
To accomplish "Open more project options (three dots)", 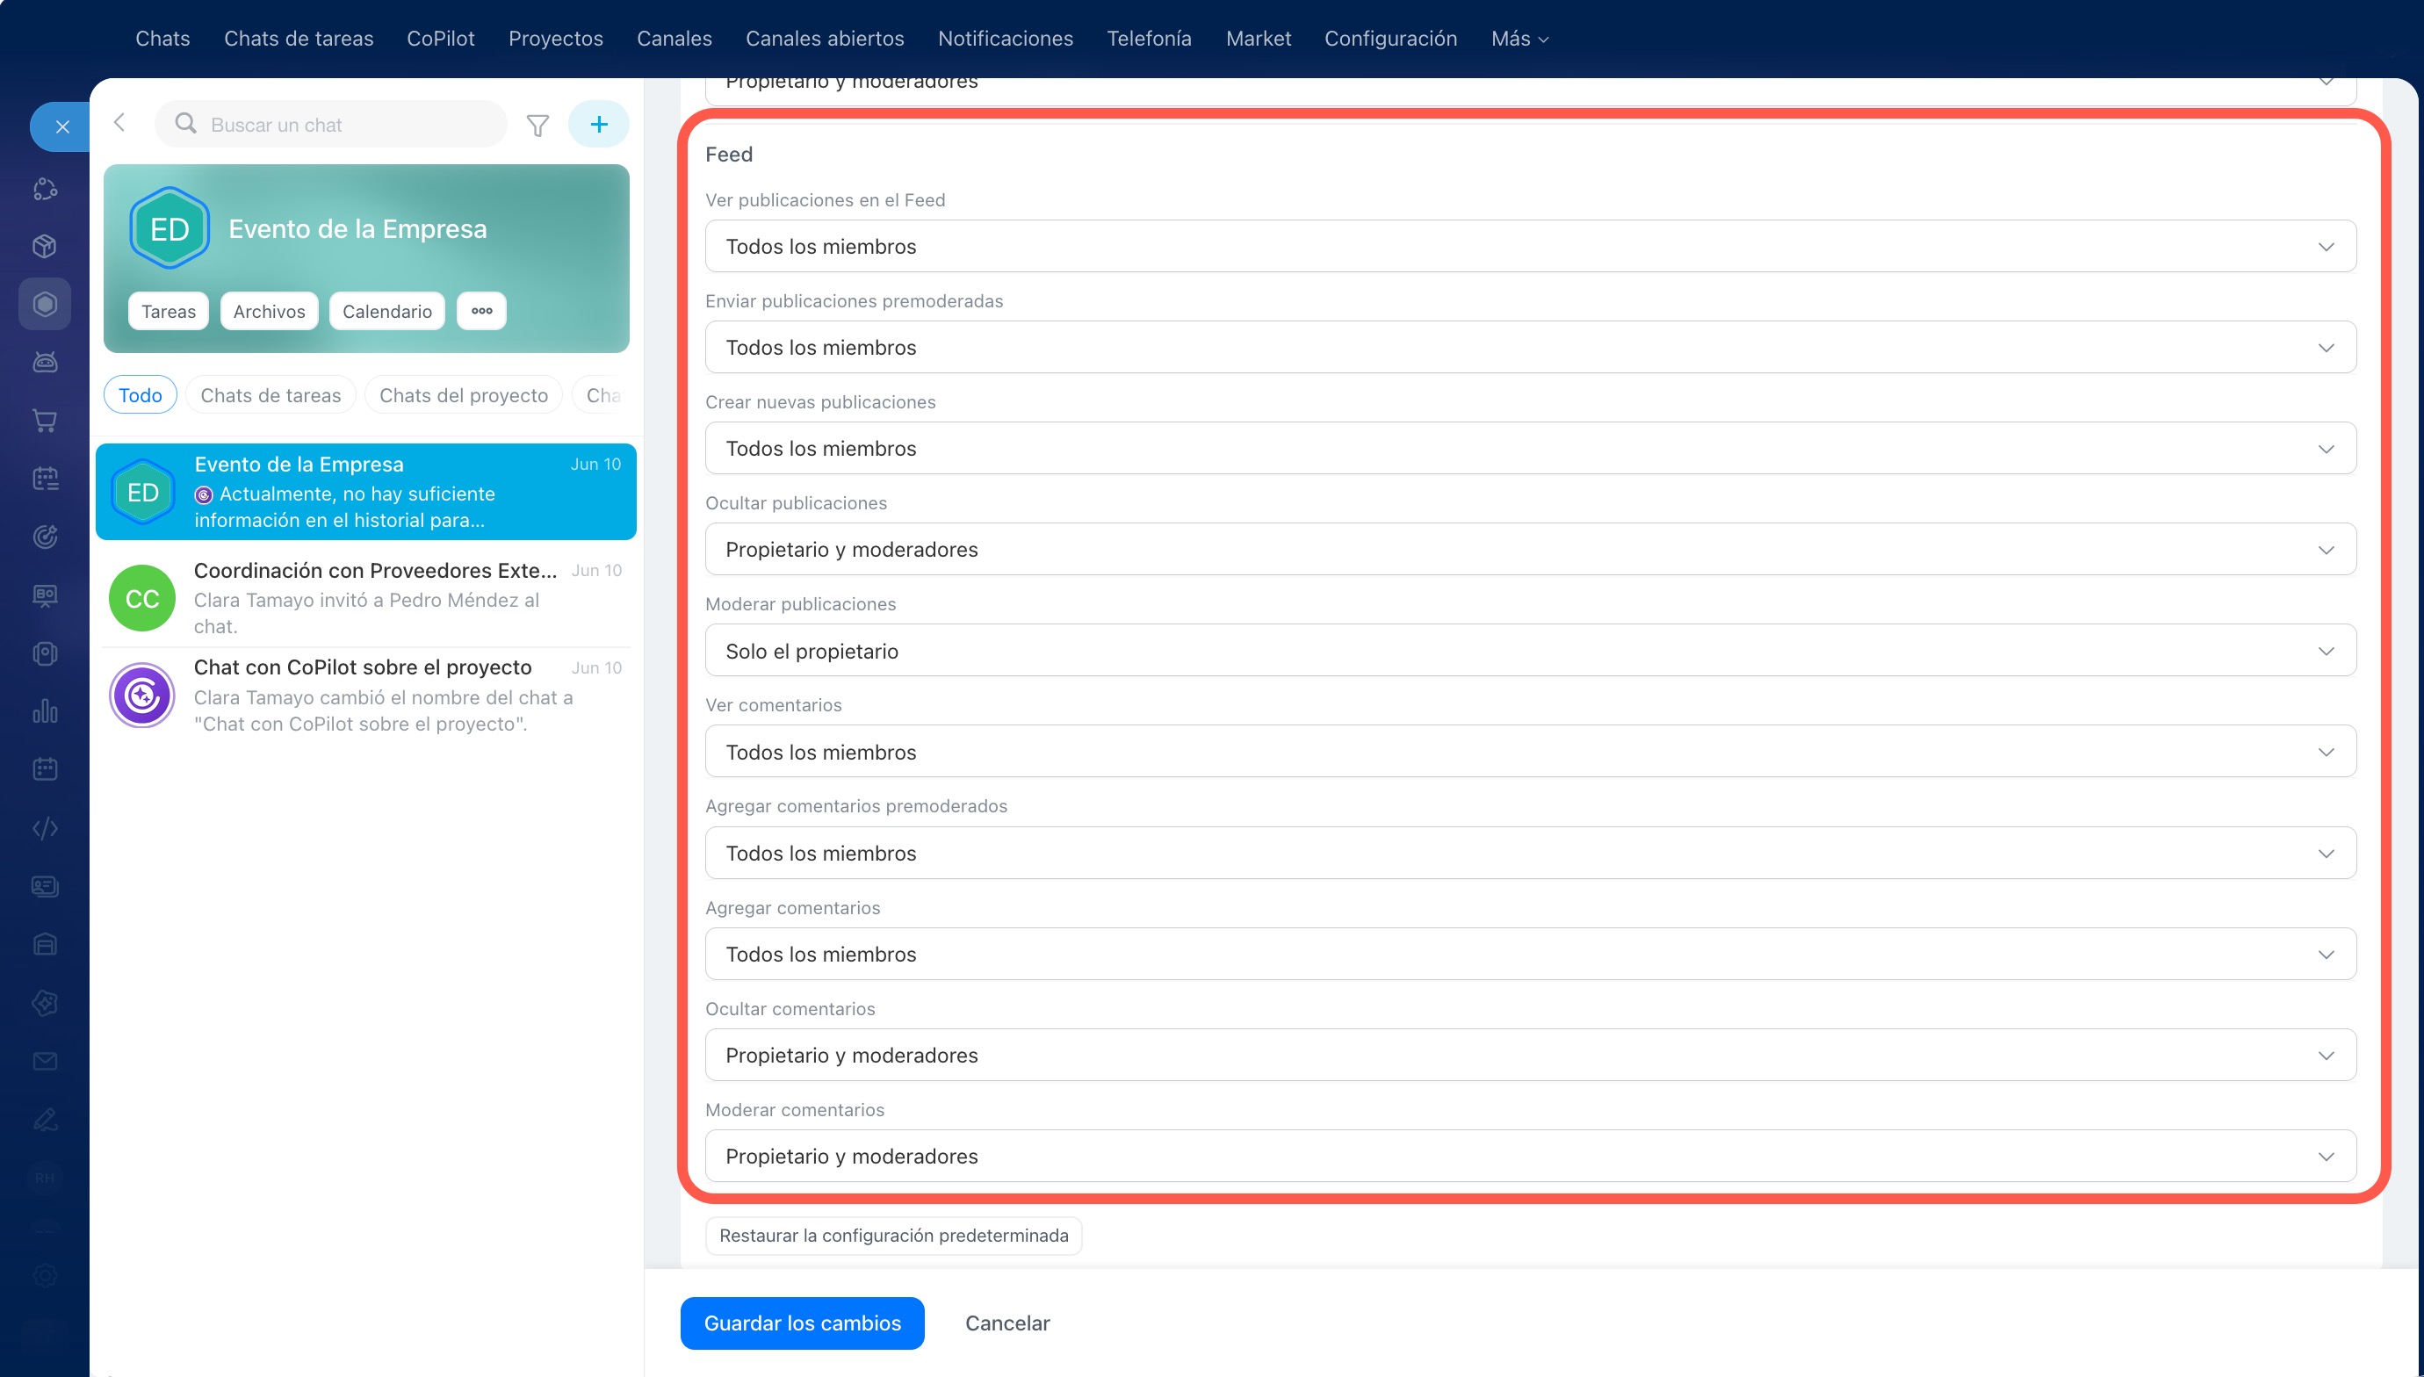I will [x=481, y=311].
